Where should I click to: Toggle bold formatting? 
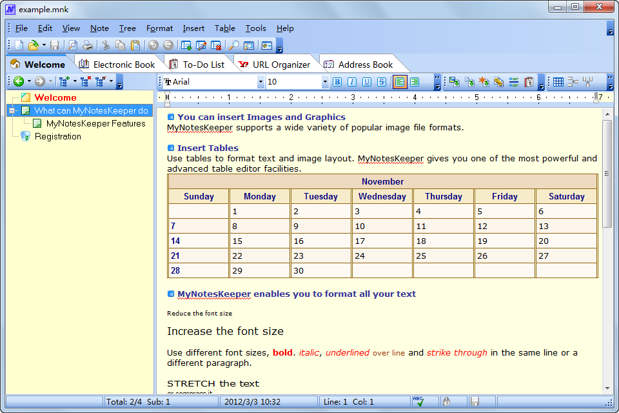[x=336, y=81]
